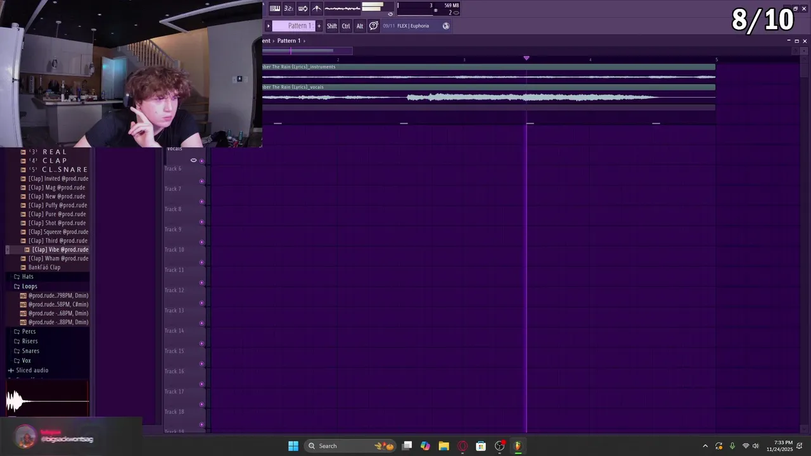
Task: Mute Track 13 with its mute dot
Action: [x=202, y=323]
